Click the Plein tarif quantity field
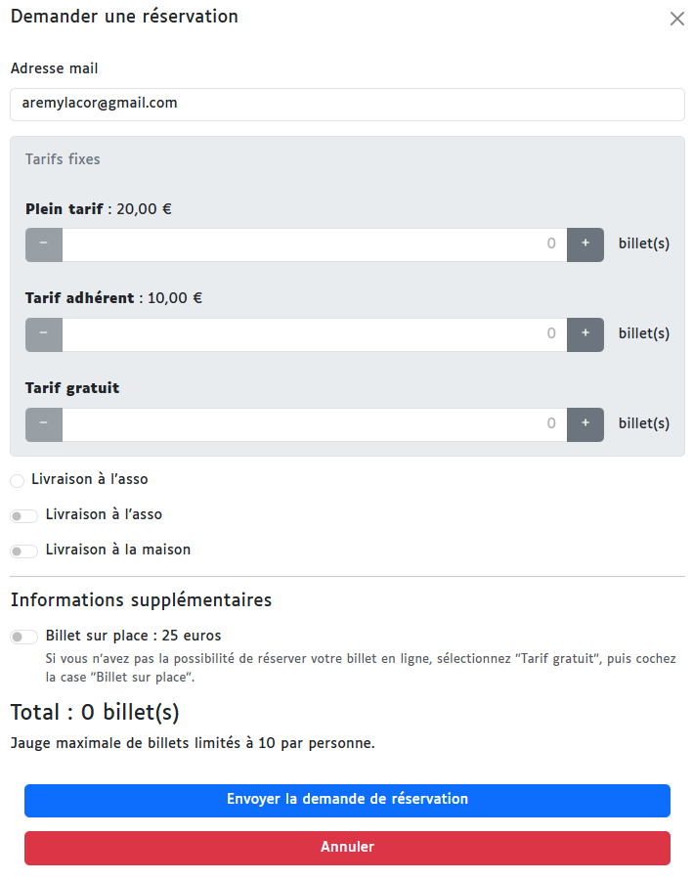Screen dimensions: 693x881 (x=314, y=244)
